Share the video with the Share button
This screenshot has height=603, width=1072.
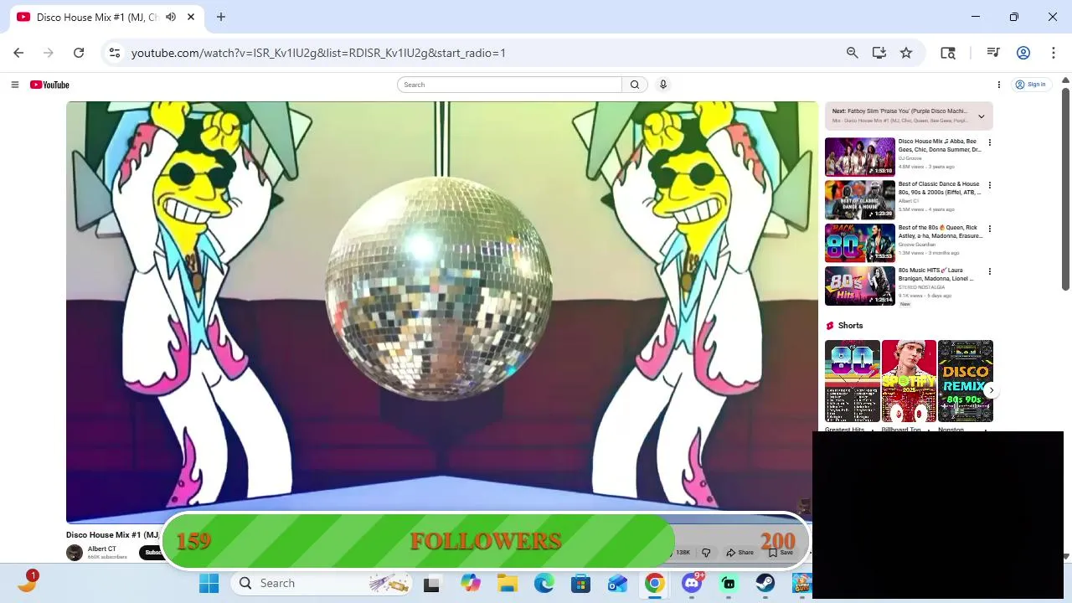coord(740,553)
